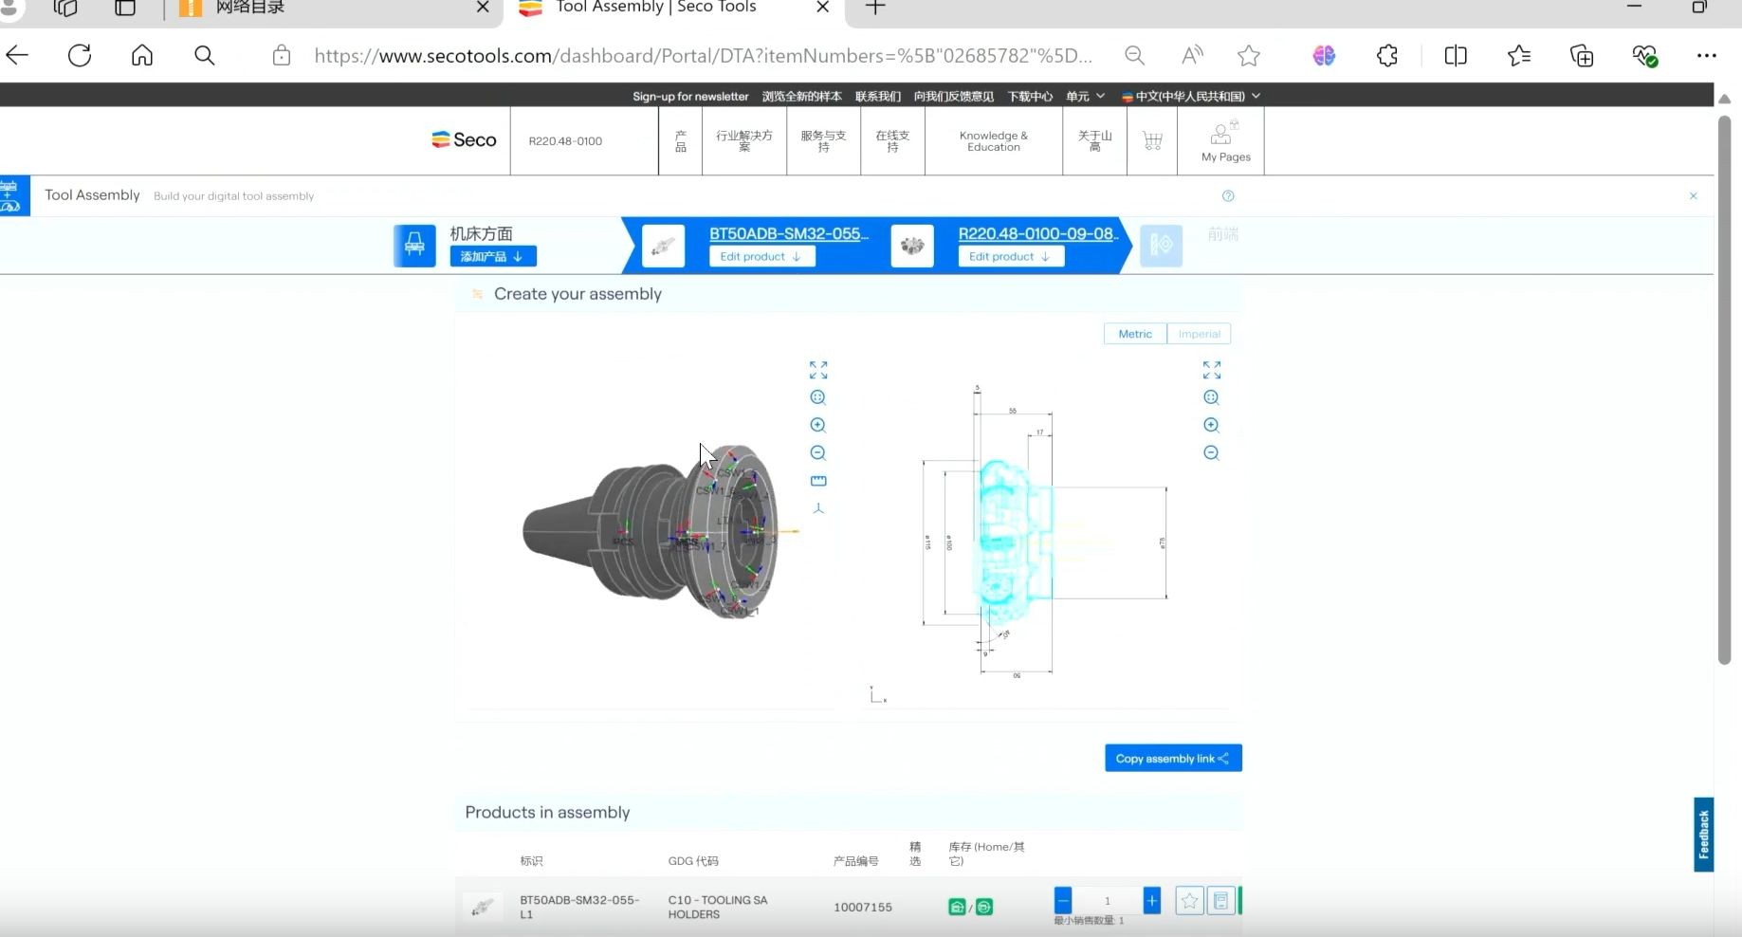
Task: Click Copy assembly link button
Action: coord(1173,758)
